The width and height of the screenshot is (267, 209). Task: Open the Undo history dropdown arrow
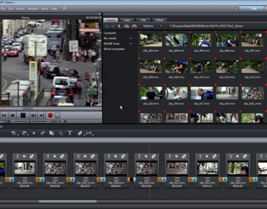(x=18, y=135)
